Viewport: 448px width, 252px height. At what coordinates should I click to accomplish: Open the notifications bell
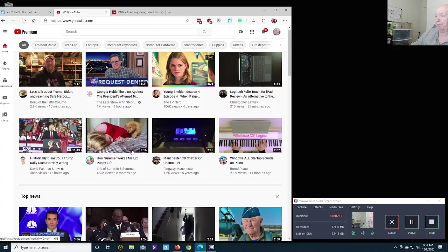pos(264,32)
